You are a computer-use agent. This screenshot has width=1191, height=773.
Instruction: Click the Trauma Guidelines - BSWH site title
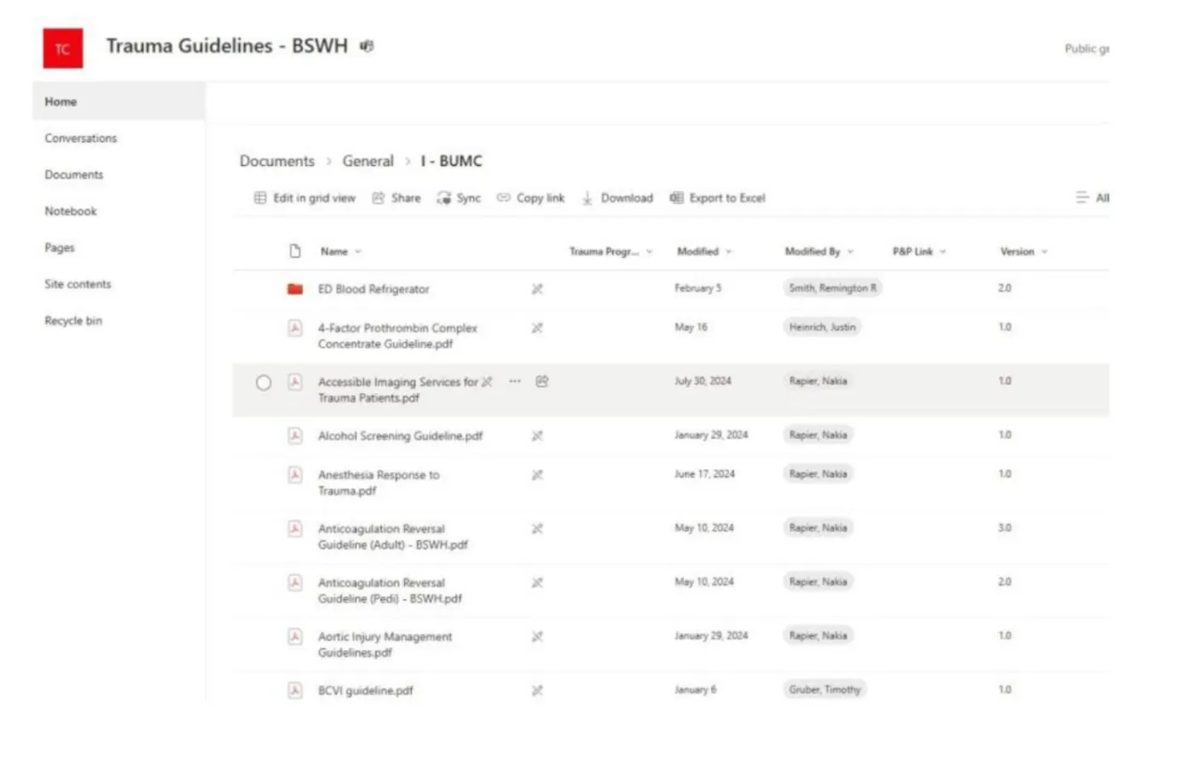(x=226, y=46)
